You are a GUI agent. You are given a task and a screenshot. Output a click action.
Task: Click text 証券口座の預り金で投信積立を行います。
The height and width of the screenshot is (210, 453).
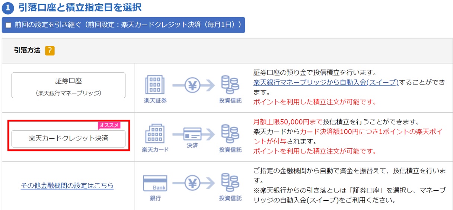coord(315,72)
